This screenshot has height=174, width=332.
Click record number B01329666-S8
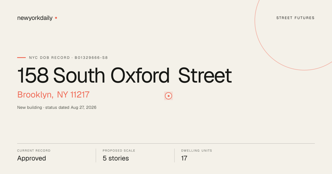tap(91, 58)
